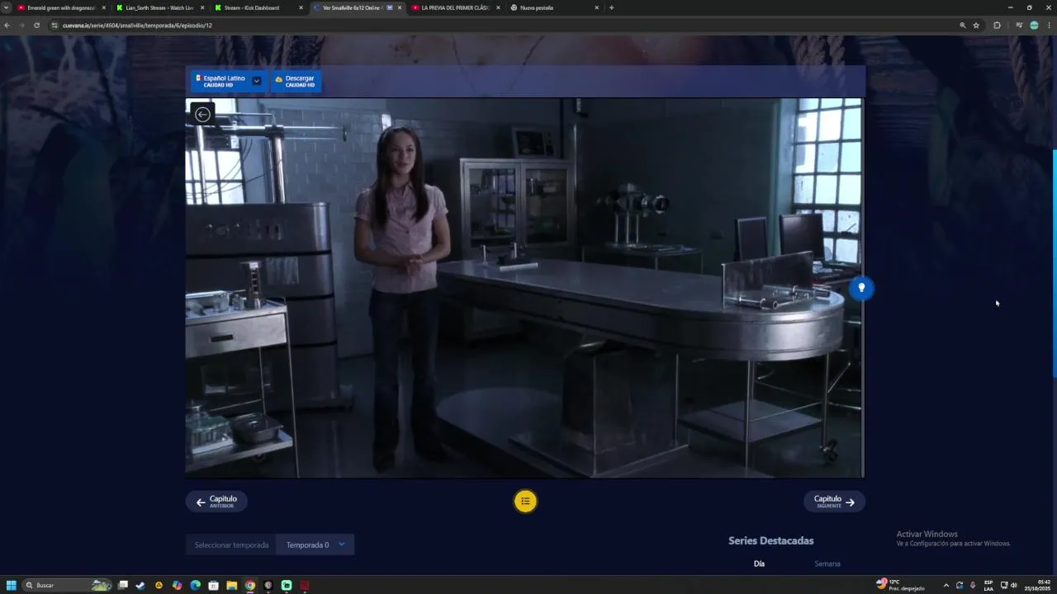1057x594 pixels.
Task: Open the dark red app taskbar icon
Action: click(305, 585)
